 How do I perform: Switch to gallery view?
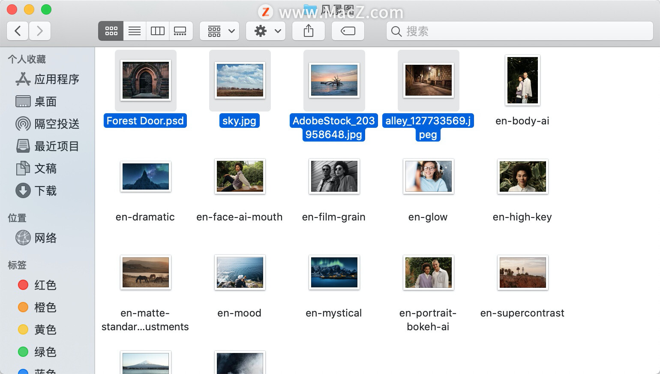click(180, 31)
